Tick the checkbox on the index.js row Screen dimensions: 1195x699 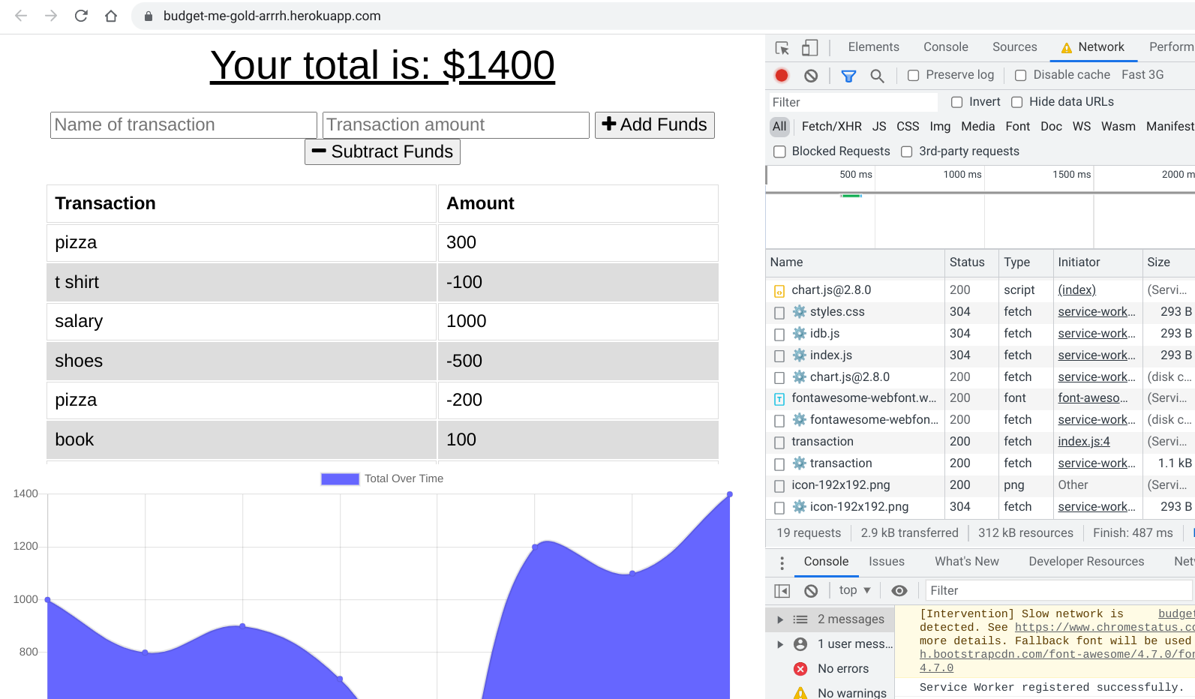pyautogui.click(x=779, y=356)
